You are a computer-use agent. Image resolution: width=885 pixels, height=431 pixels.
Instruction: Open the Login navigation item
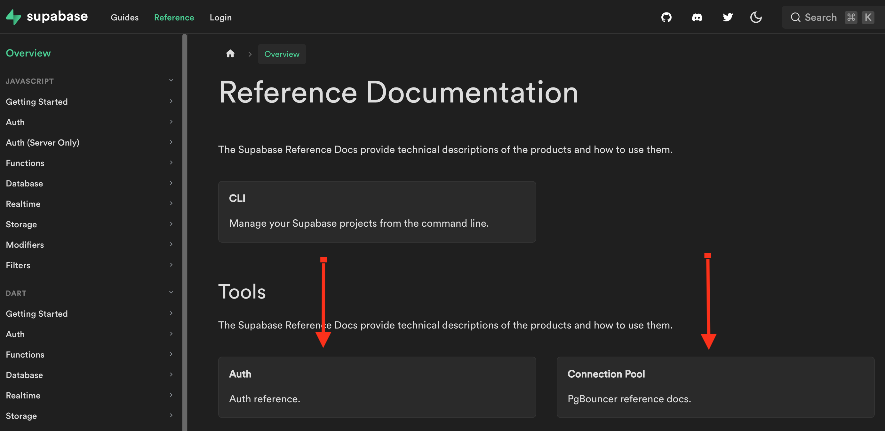[220, 18]
